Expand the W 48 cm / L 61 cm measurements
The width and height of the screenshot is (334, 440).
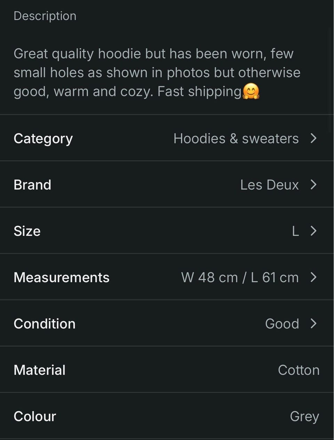tap(240, 278)
